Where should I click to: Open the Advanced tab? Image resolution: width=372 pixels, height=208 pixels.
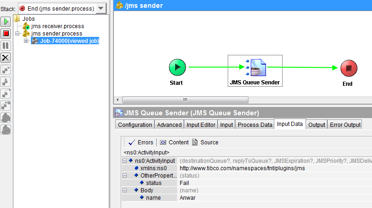pos(169,125)
